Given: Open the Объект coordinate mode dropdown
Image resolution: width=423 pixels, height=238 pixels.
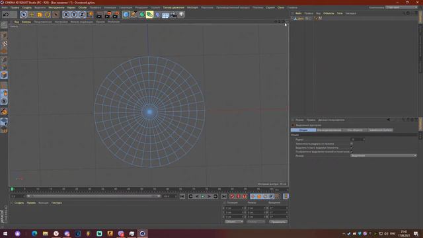Looking at the screenshot, I should pos(234,222).
